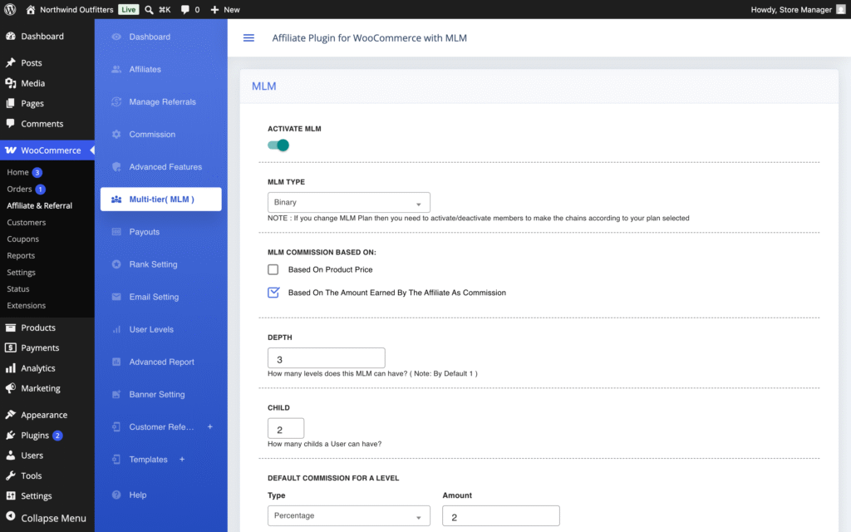Click the WordPress logo icon
This screenshot has width=851, height=532.
(10, 9)
